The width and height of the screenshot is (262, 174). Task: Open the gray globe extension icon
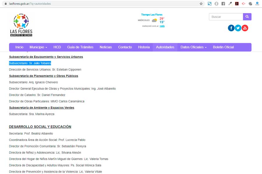(250, 4)
